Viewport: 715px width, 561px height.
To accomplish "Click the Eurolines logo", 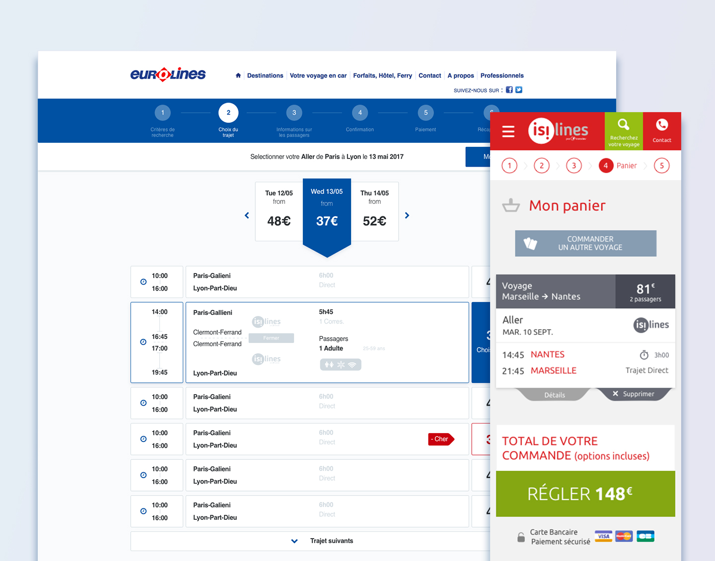I will 168,74.
